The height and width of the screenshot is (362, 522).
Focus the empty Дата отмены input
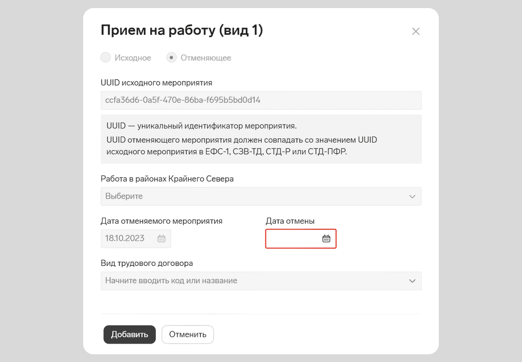click(x=301, y=239)
